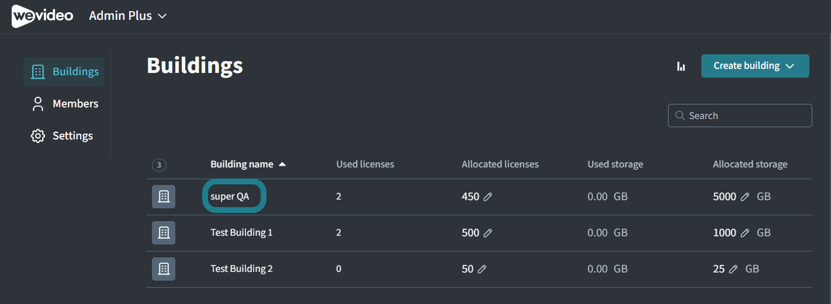
Task: Click the Allocated storage column header
Action: click(x=750, y=165)
